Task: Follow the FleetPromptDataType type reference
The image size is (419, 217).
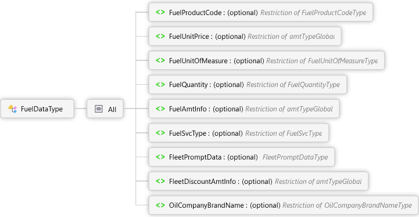Action: [295, 157]
